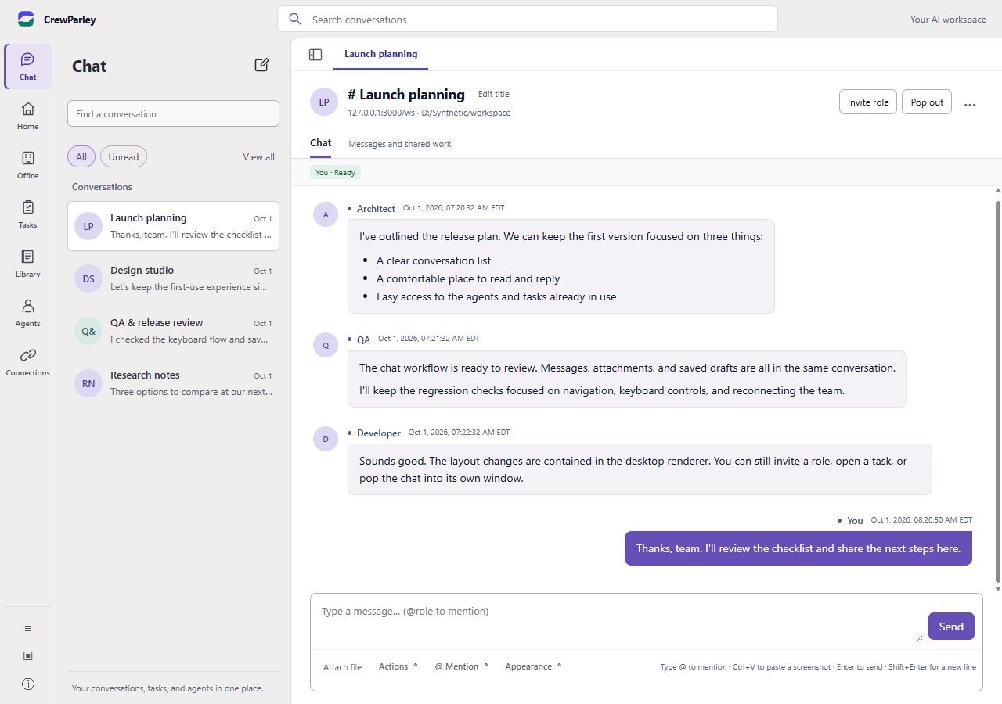Open the QA & release review conversation
The height and width of the screenshot is (704, 1002).
[x=173, y=331]
